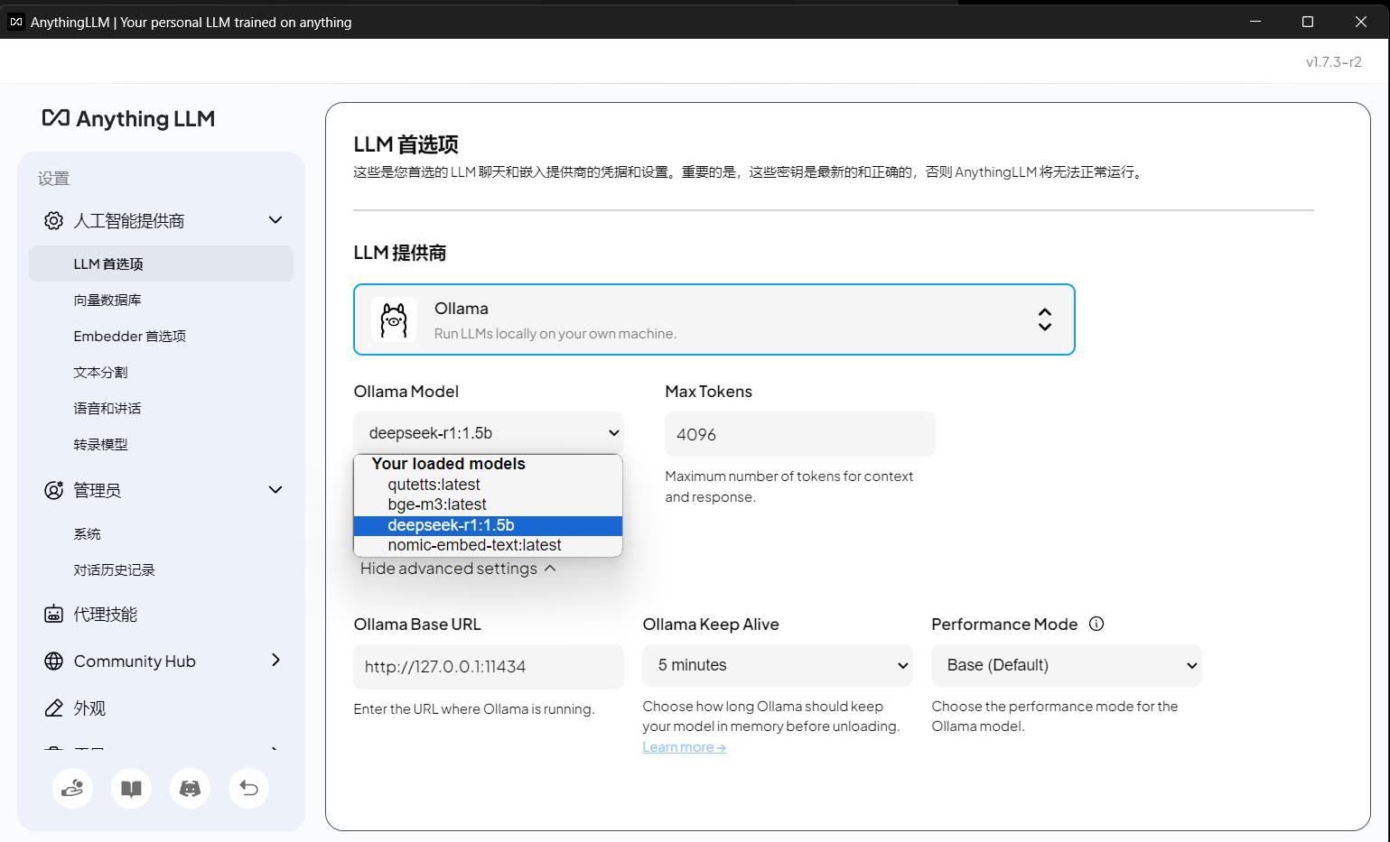The image size is (1390, 842).
Task: Open the Ollama Keep Alive dropdown
Action: tap(777, 665)
